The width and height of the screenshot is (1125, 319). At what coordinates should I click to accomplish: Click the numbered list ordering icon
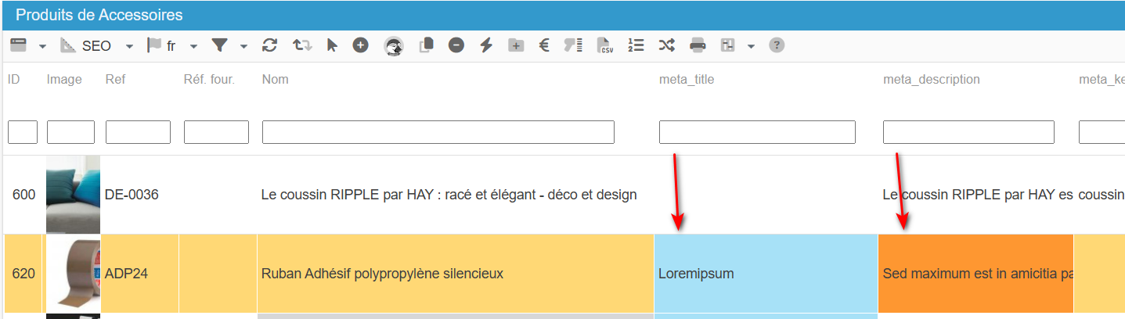pyautogui.click(x=636, y=45)
